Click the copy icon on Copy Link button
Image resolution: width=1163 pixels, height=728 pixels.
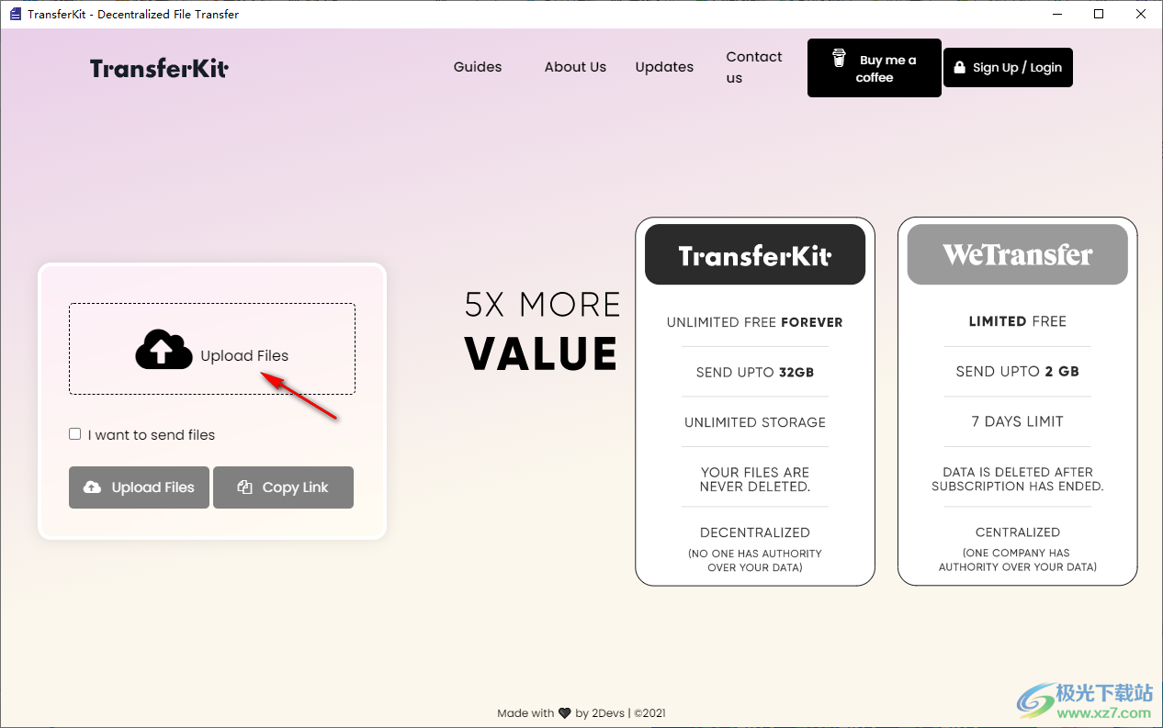(x=244, y=487)
